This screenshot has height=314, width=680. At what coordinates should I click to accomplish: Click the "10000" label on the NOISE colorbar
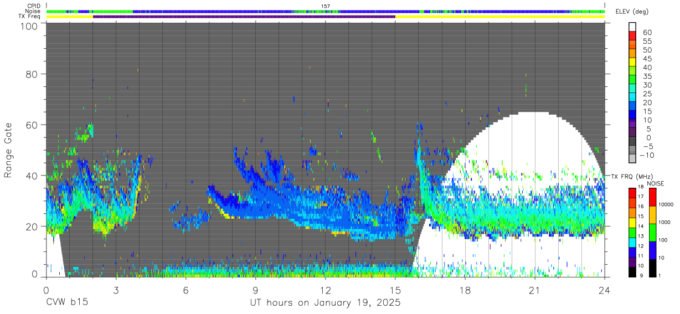click(666, 205)
